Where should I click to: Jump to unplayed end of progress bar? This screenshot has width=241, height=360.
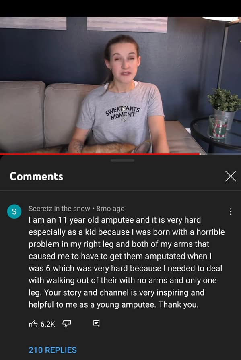[x=220, y=154]
